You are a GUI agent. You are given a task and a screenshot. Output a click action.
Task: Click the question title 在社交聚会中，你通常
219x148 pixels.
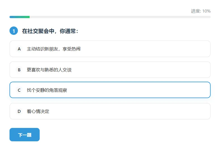coord(50,31)
